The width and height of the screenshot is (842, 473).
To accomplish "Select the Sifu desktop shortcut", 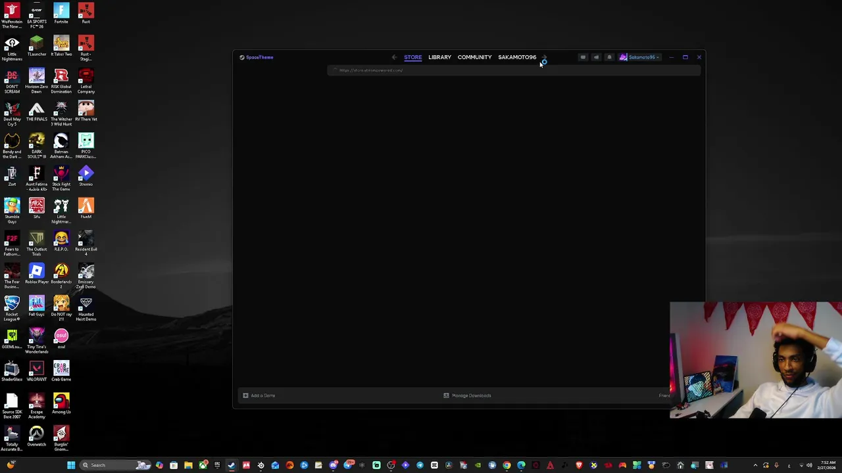I will [x=37, y=209].
